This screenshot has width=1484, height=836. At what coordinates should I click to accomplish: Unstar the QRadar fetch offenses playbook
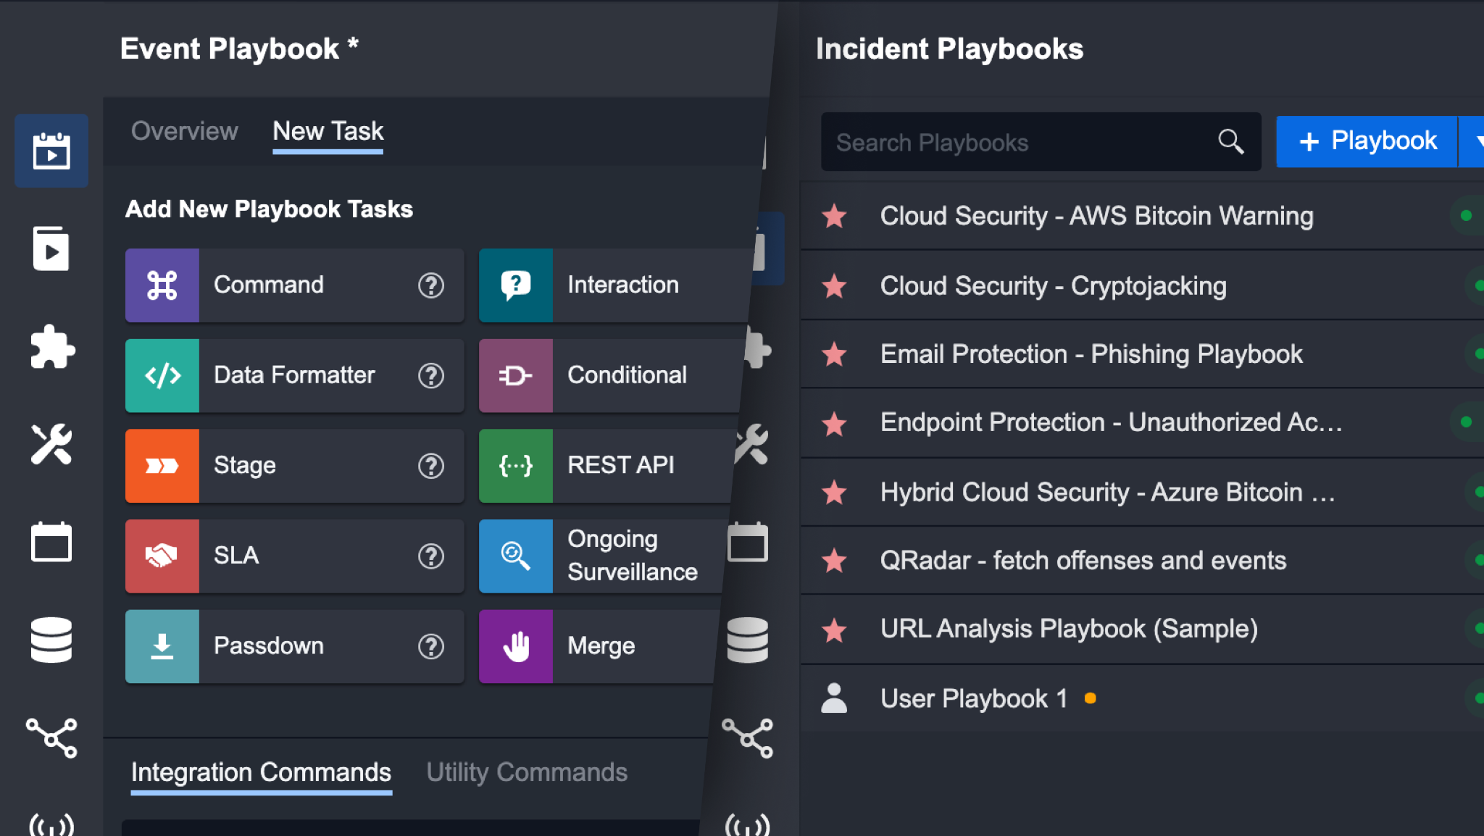[x=835, y=560]
